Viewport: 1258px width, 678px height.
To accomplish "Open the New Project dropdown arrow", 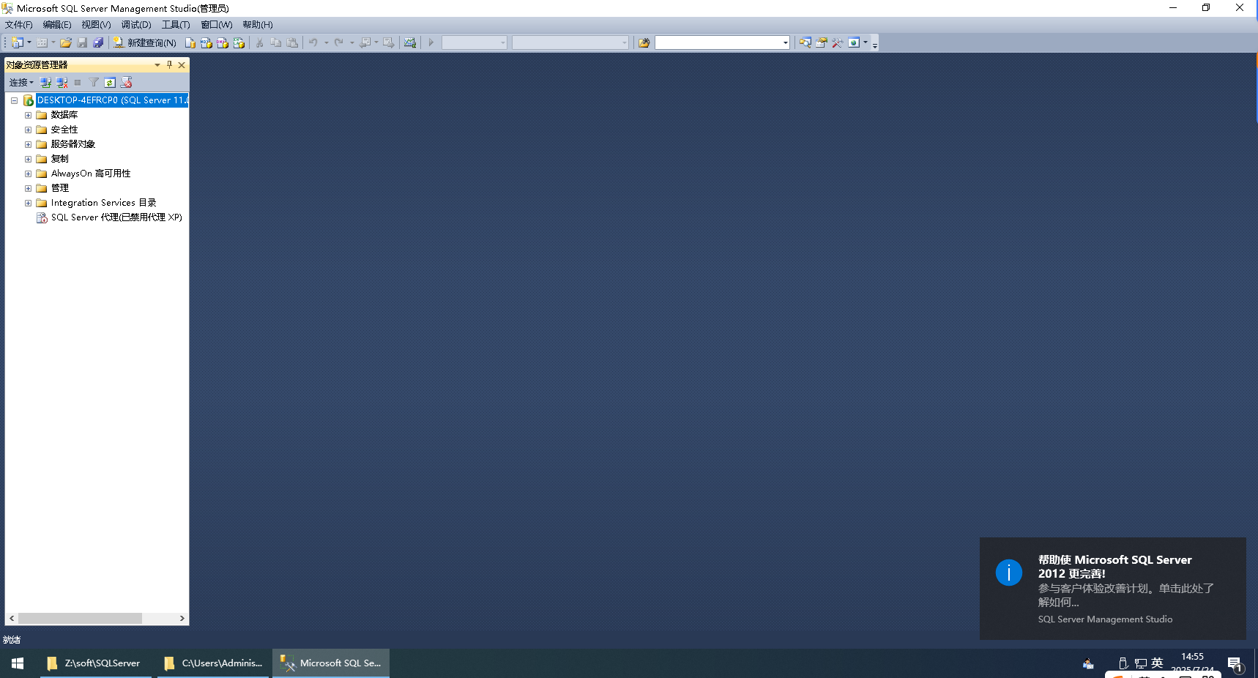I will tap(29, 42).
